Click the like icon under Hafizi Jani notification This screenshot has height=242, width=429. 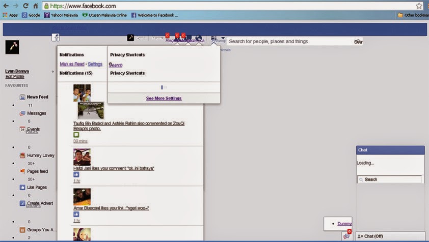76,174
